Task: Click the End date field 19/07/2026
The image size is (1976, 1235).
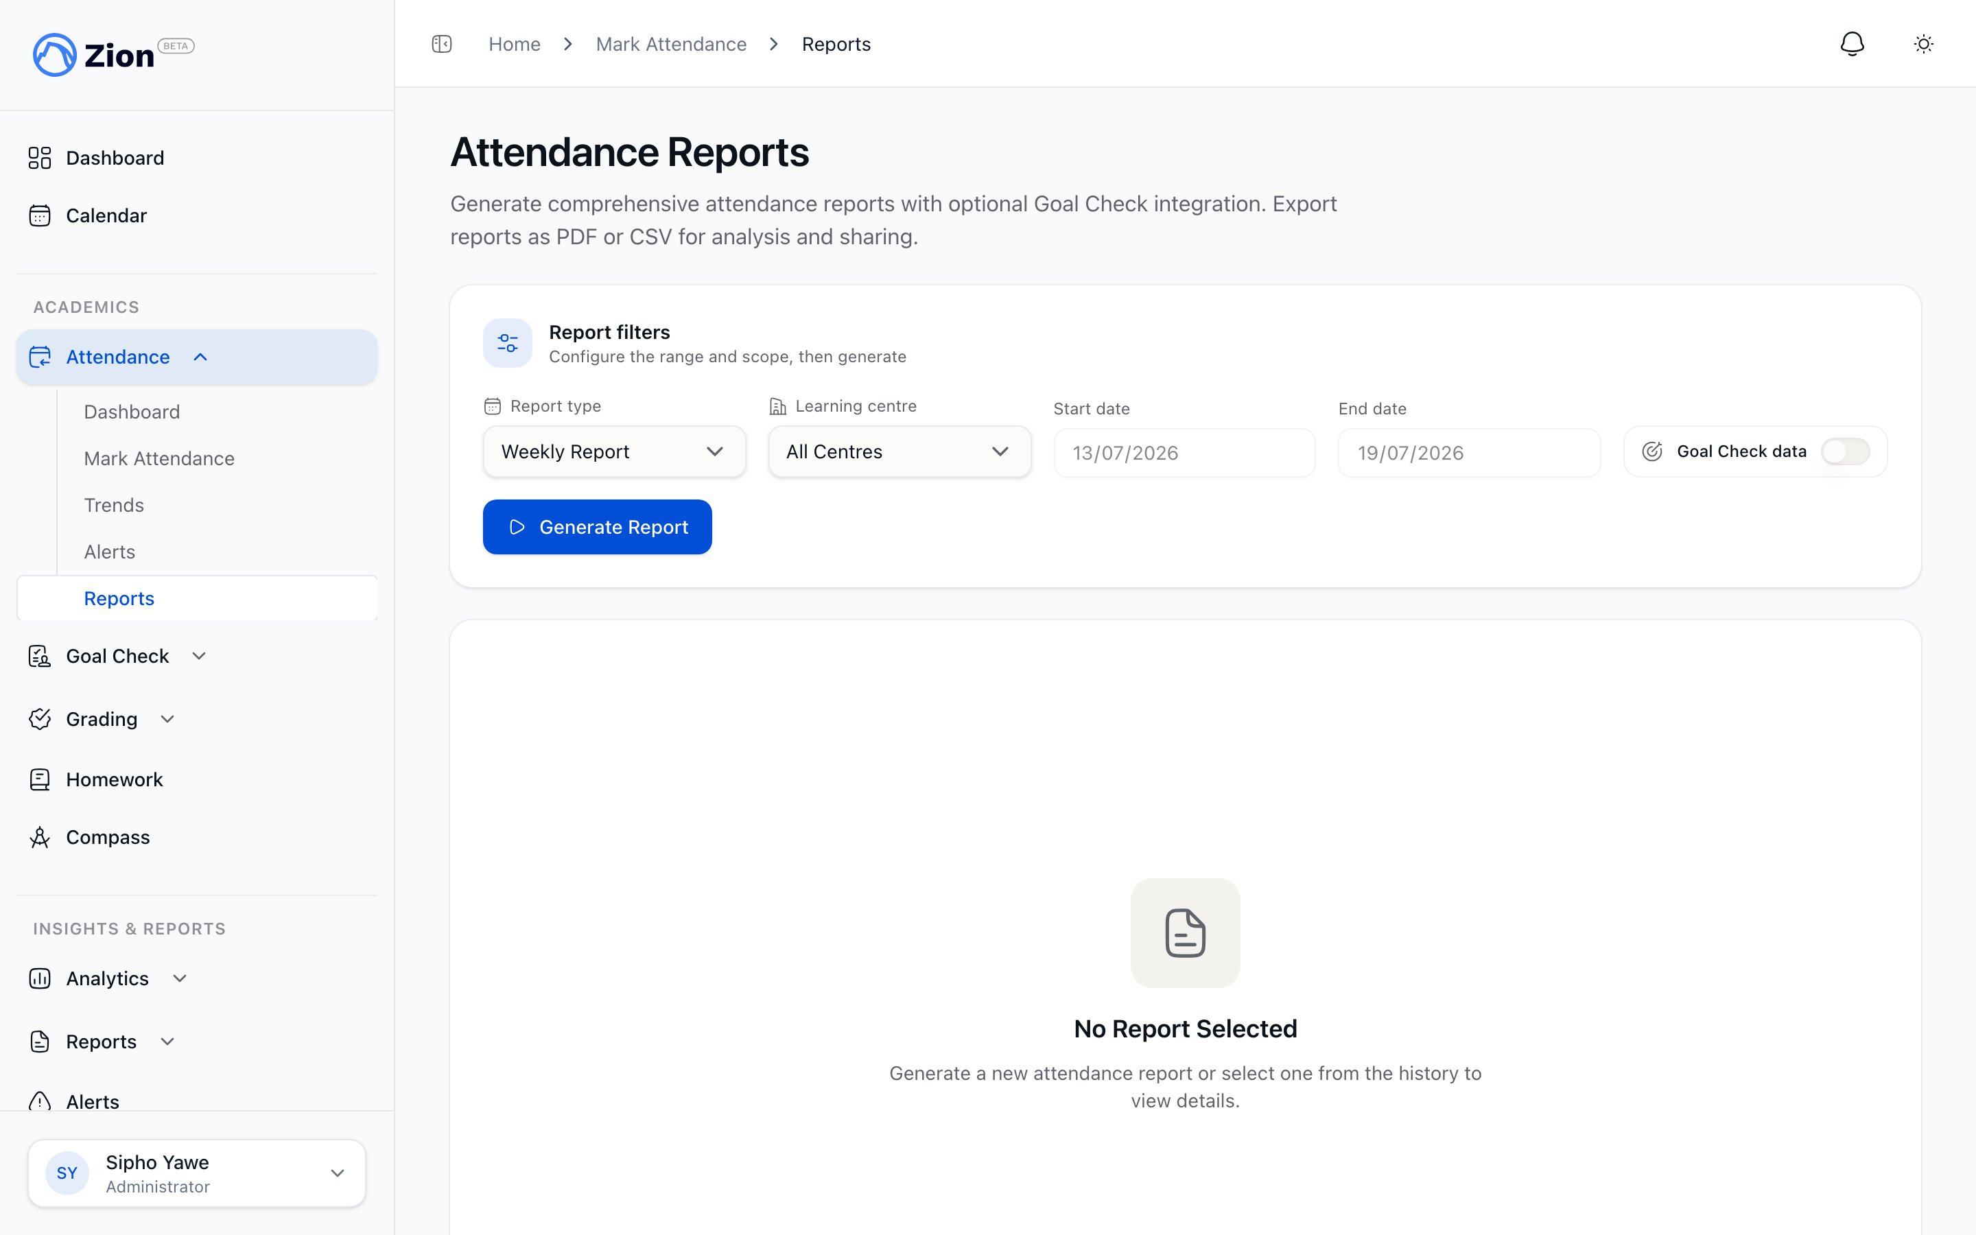Action: 1469,453
